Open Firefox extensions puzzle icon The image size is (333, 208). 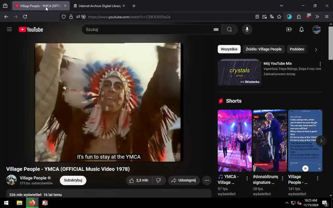point(299,17)
